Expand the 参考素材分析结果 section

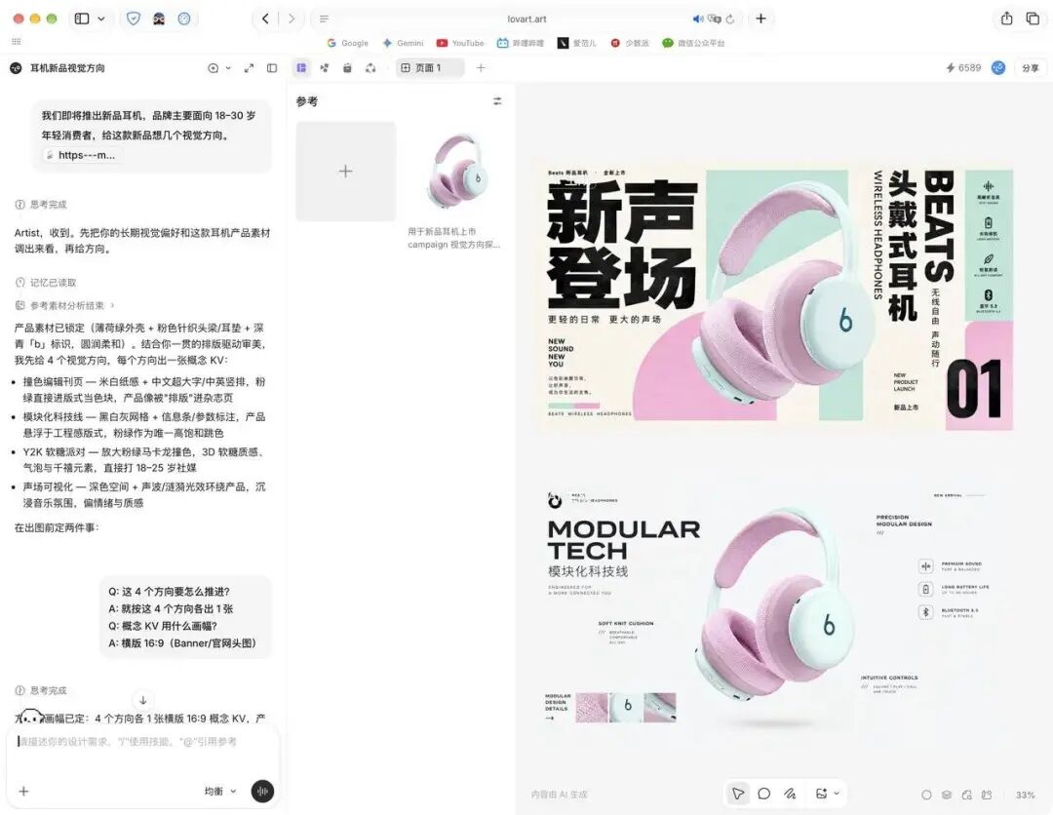coord(64,305)
